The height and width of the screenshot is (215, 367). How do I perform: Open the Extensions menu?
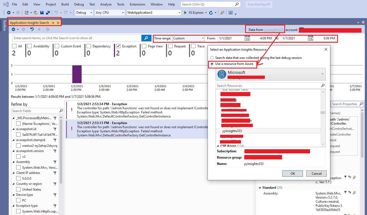[137, 4]
